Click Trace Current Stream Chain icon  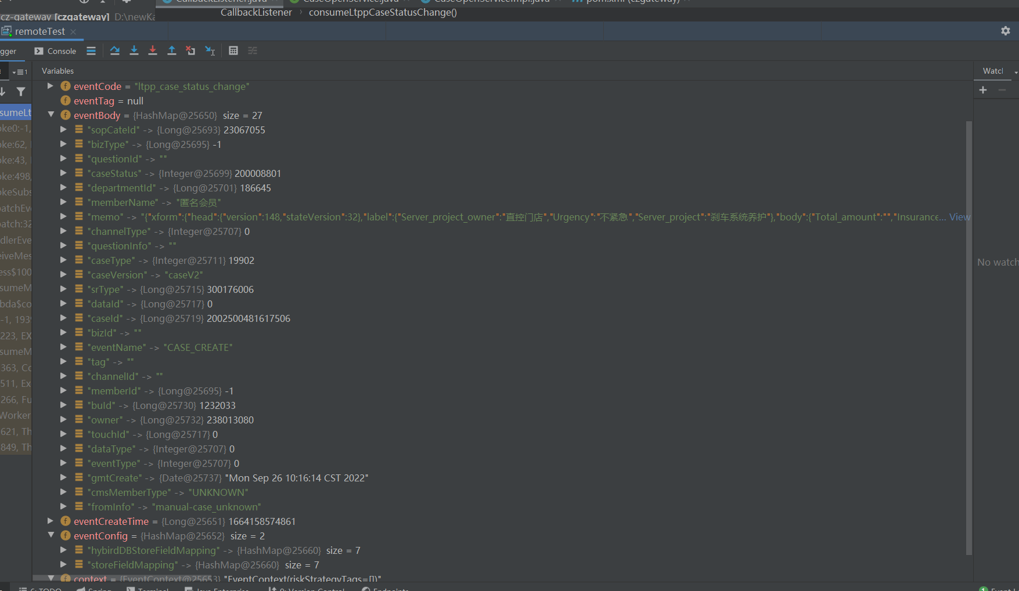[253, 51]
